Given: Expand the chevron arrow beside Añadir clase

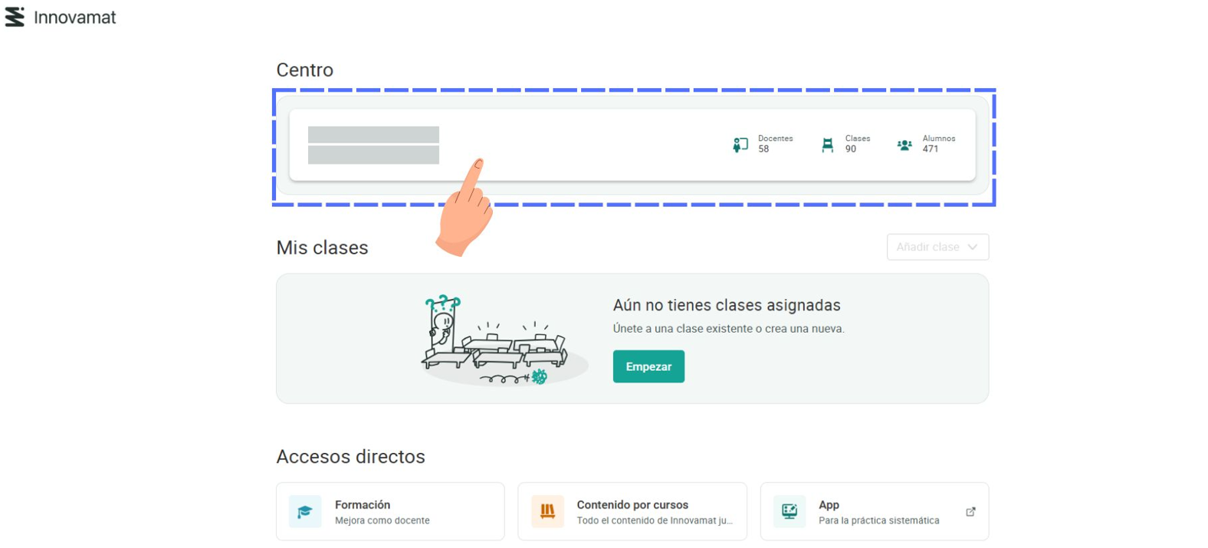Looking at the screenshot, I should tap(973, 247).
